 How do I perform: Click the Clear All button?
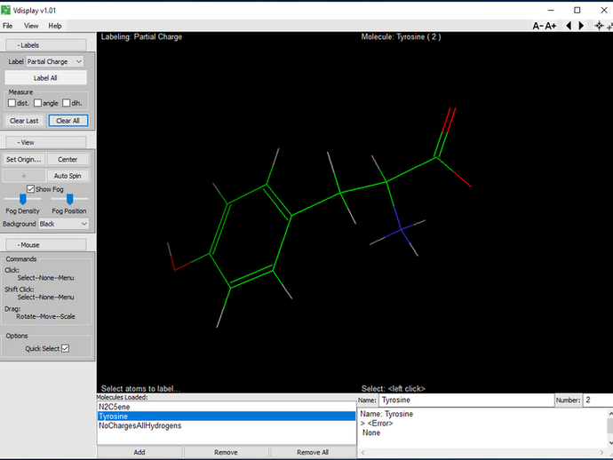point(68,121)
